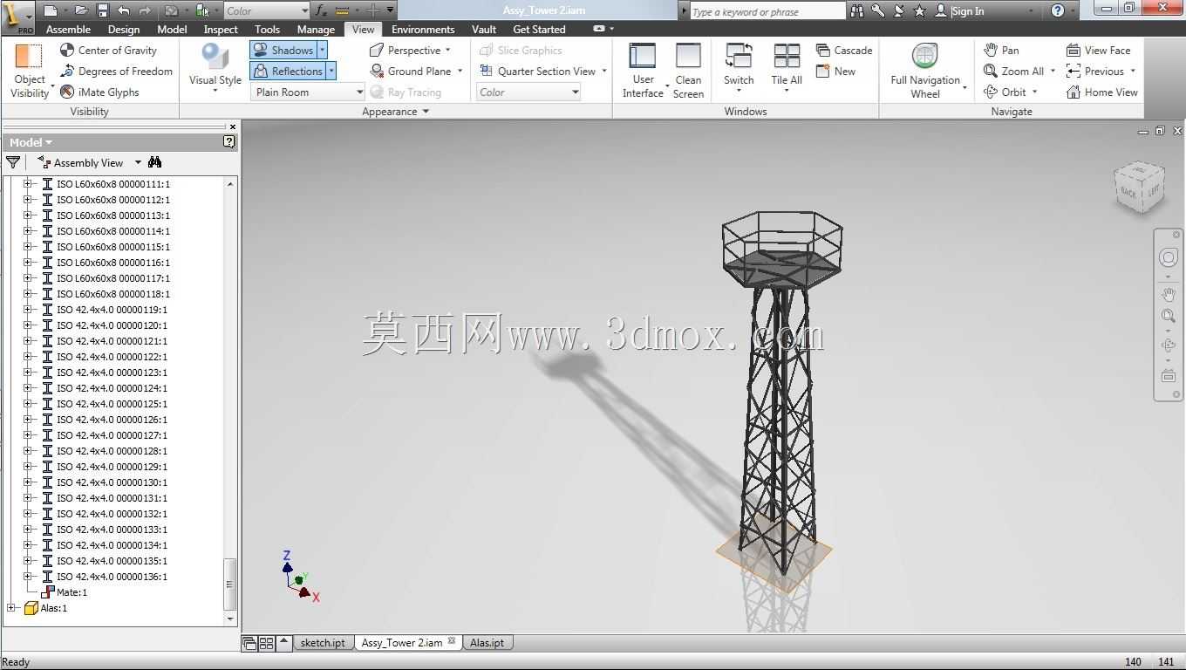Click the browser Find binoculars icon
The height and width of the screenshot is (670, 1186).
click(155, 162)
